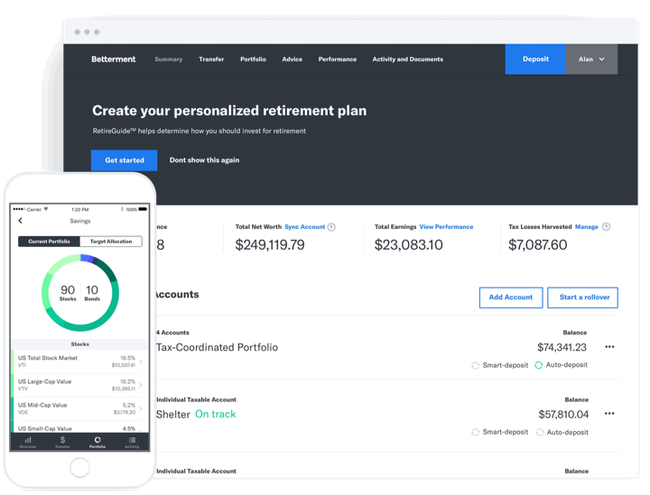Open the Performance nav tab
Image resolution: width=650 pixels, height=495 pixels.
tap(337, 60)
